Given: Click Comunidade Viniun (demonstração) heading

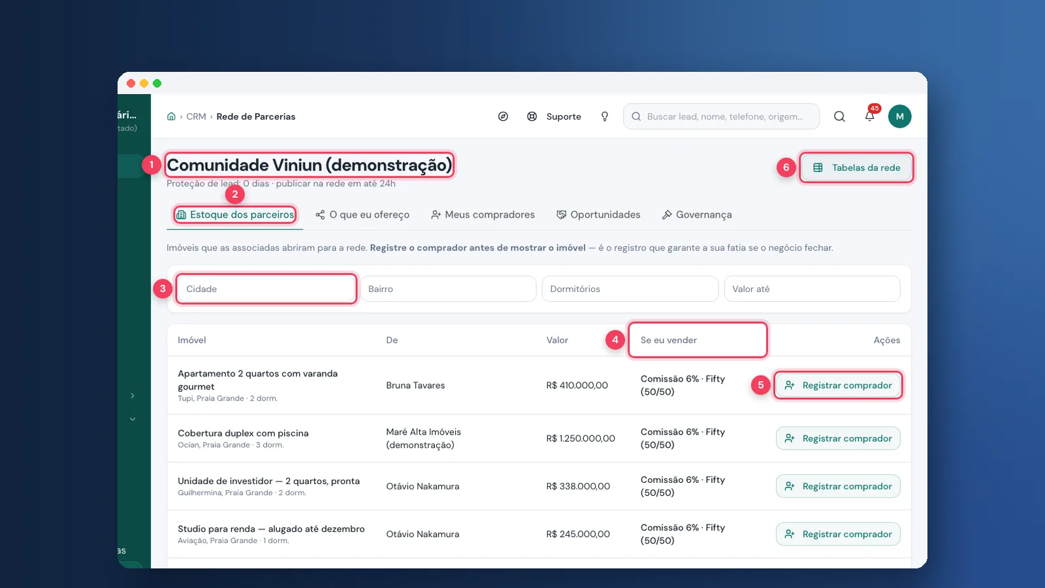Looking at the screenshot, I should click(x=309, y=165).
